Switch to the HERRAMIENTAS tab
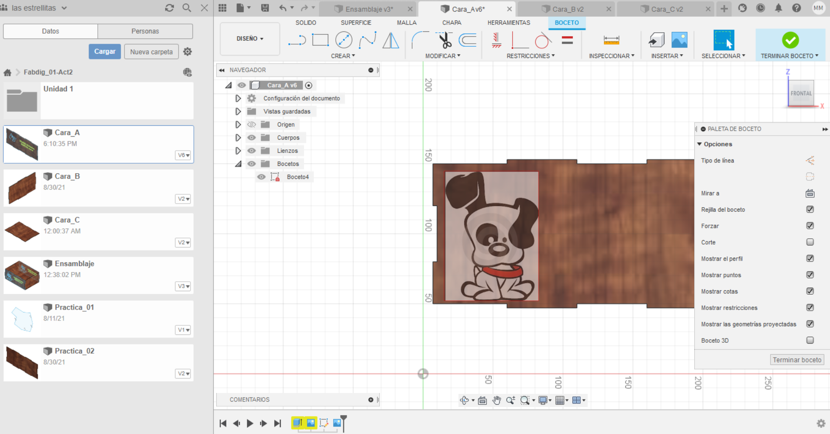The height and width of the screenshot is (434, 830). click(509, 23)
